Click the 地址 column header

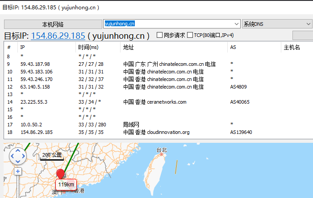(x=128, y=47)
